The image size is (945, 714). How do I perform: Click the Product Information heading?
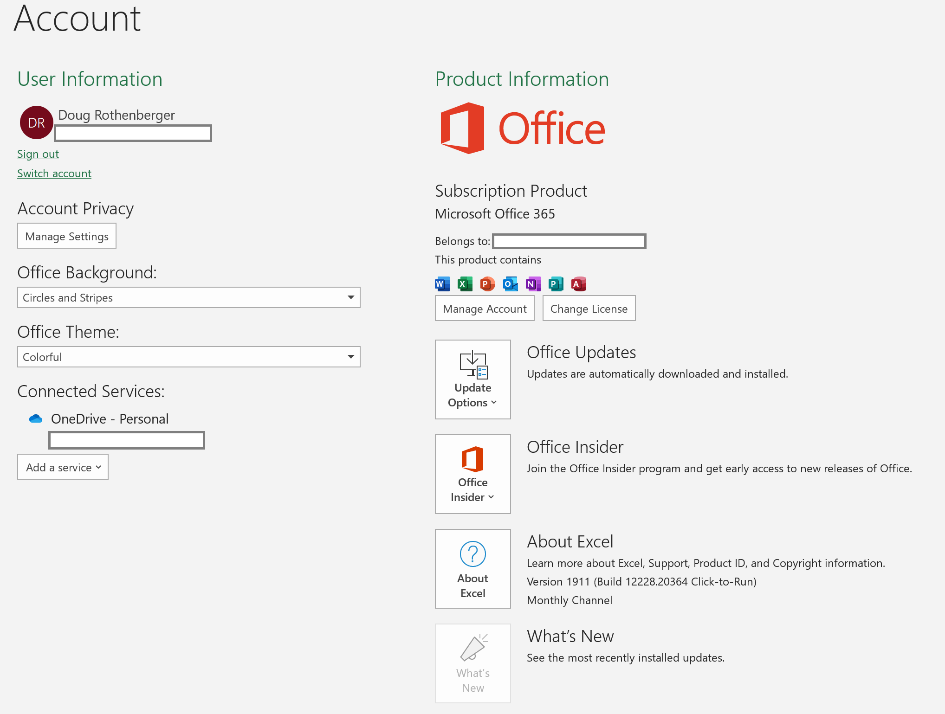point(522,79)
